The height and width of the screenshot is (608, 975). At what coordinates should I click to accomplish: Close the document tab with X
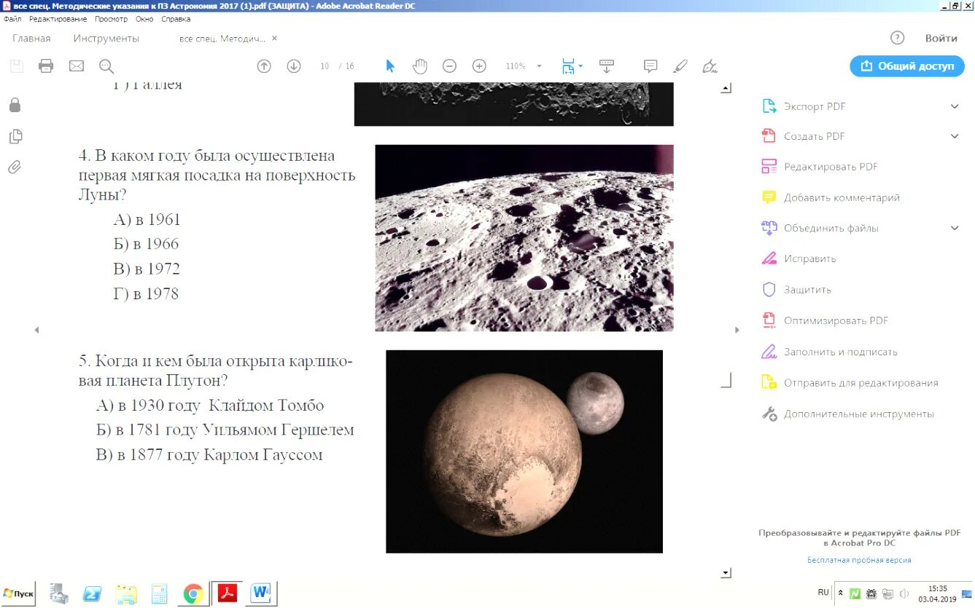coord(273,39)
